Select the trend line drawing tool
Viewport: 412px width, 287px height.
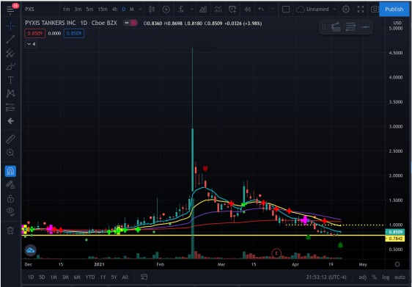pyautogui.click(x=10, y=39)
